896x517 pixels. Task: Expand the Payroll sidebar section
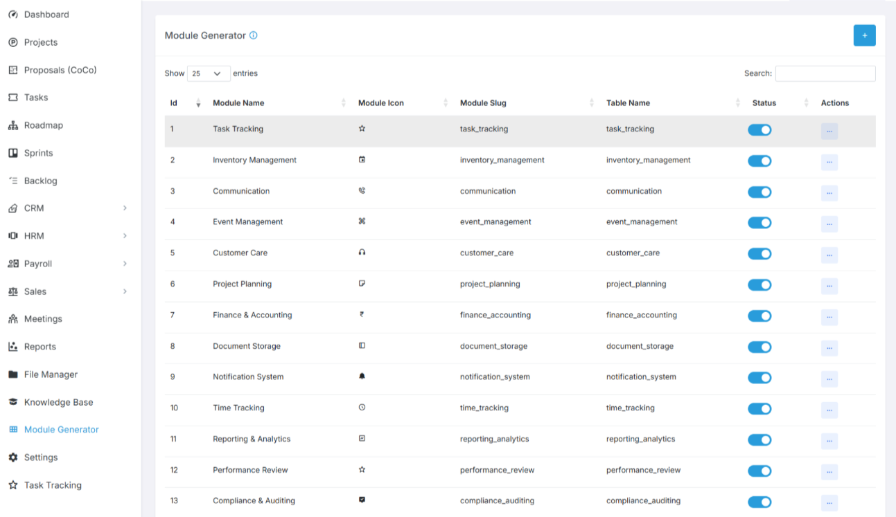pos(125,264)
